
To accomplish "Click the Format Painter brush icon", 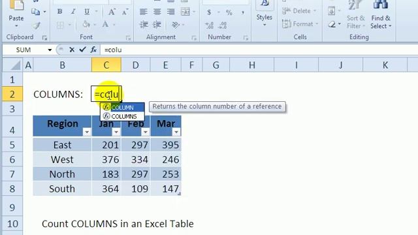I will [37, 25].
